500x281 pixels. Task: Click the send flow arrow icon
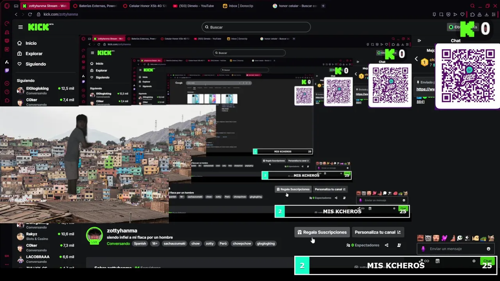pyautogui.click(x=455, y=14)
